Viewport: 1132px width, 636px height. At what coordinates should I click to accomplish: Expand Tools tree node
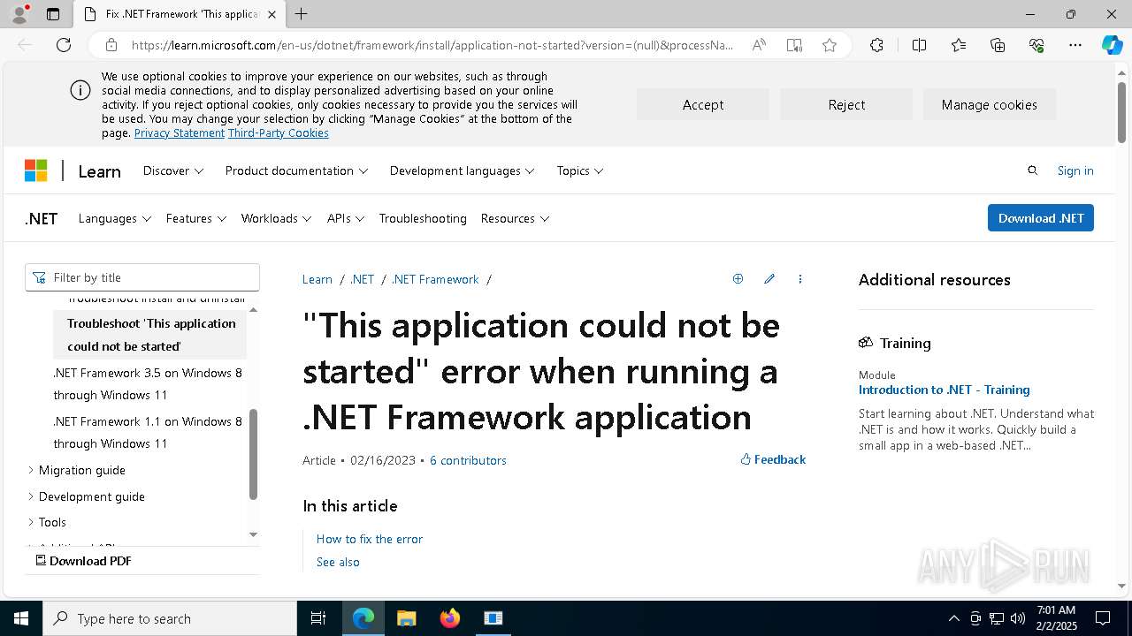tap(31, 522)
